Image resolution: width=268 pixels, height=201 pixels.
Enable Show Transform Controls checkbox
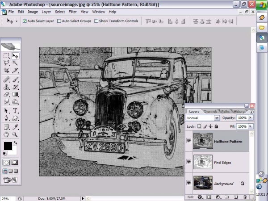[96, 21]
